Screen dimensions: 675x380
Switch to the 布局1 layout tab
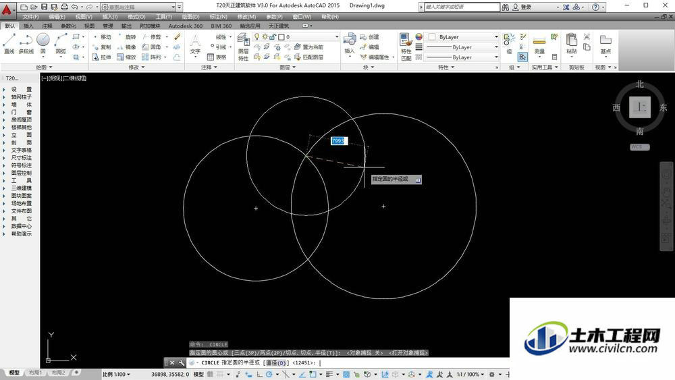(x=35, y=373)
